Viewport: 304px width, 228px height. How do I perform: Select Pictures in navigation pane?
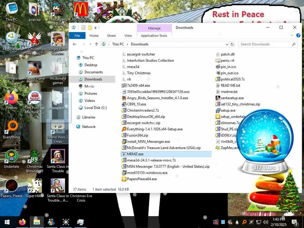coord(91,94)
